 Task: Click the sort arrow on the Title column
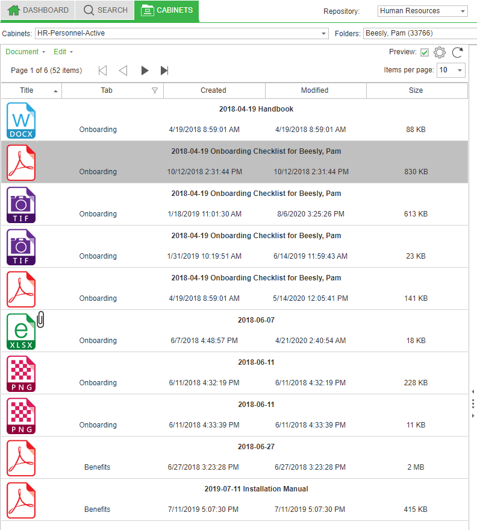tap(55, 91)
